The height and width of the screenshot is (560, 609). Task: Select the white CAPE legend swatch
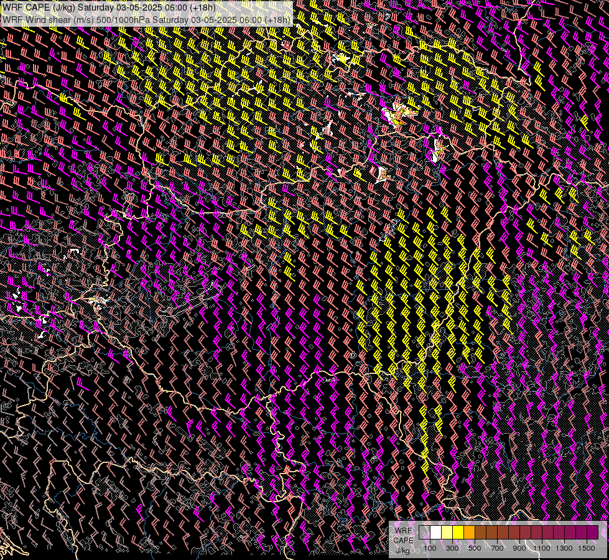coord(436,533)
